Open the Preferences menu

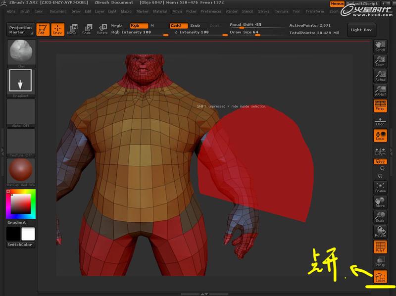pos(211,11)
